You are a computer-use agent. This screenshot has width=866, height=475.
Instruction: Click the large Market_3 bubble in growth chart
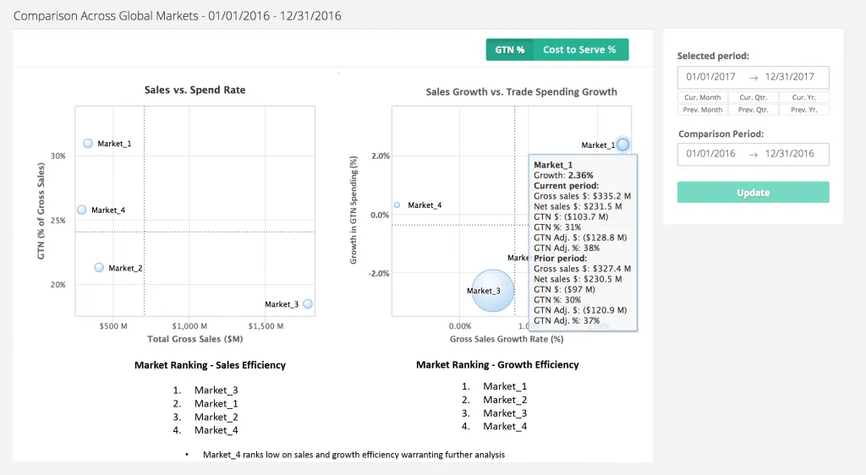click(492, 291)
